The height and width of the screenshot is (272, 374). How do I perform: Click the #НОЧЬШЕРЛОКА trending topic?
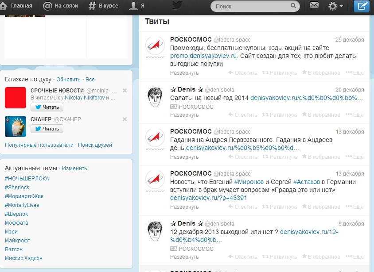pyautogui.click(x=27, y=179)
